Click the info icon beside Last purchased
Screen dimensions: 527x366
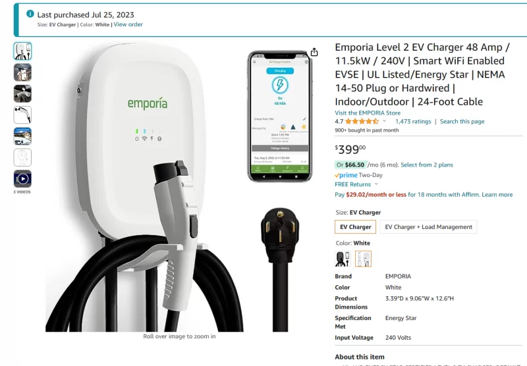coord(30,14)
